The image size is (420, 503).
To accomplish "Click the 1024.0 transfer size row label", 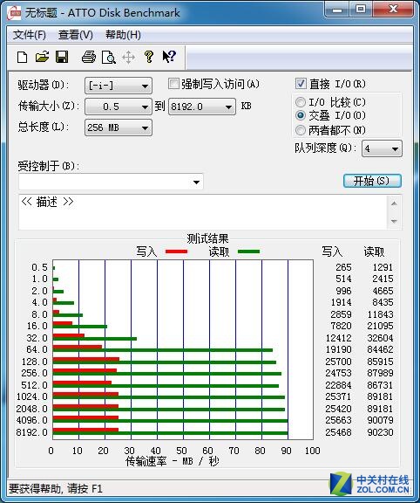I will coord(31,396).
